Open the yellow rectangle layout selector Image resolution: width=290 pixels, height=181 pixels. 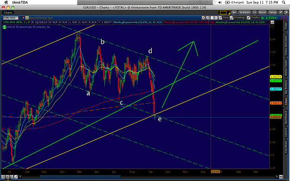(224, 12)
